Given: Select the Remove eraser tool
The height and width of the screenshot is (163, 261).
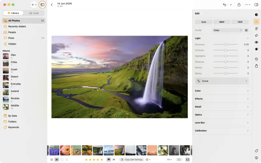Looking at the screenshot, I should pyautogui.click(x=256, y=36).
